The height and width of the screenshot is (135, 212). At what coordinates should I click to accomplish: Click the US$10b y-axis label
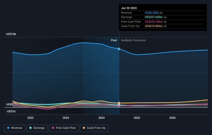[x=11, y=34]
